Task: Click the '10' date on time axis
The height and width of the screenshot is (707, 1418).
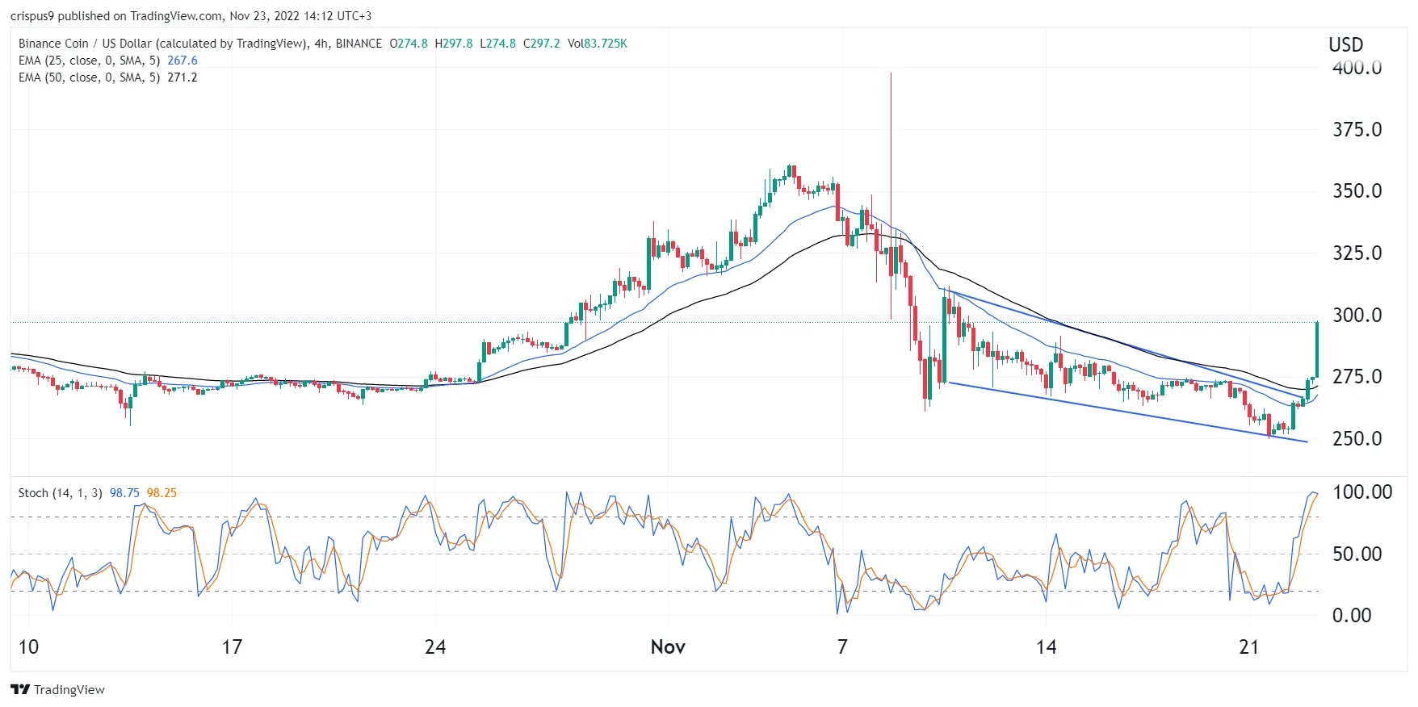Action: tap(28, 647)
